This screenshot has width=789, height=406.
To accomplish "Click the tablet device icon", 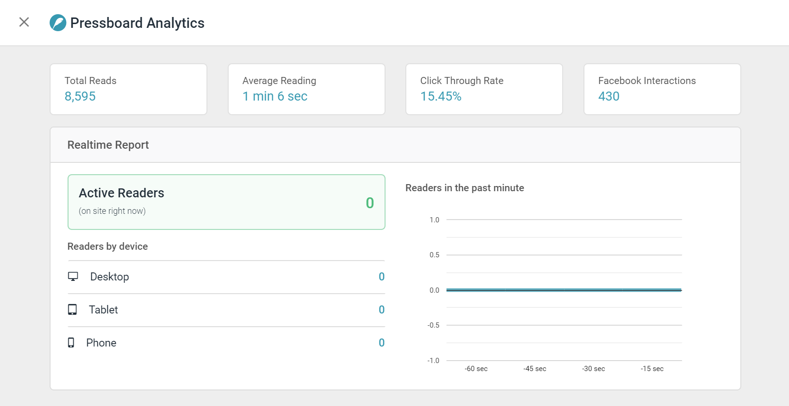I will tap(72, 310).
